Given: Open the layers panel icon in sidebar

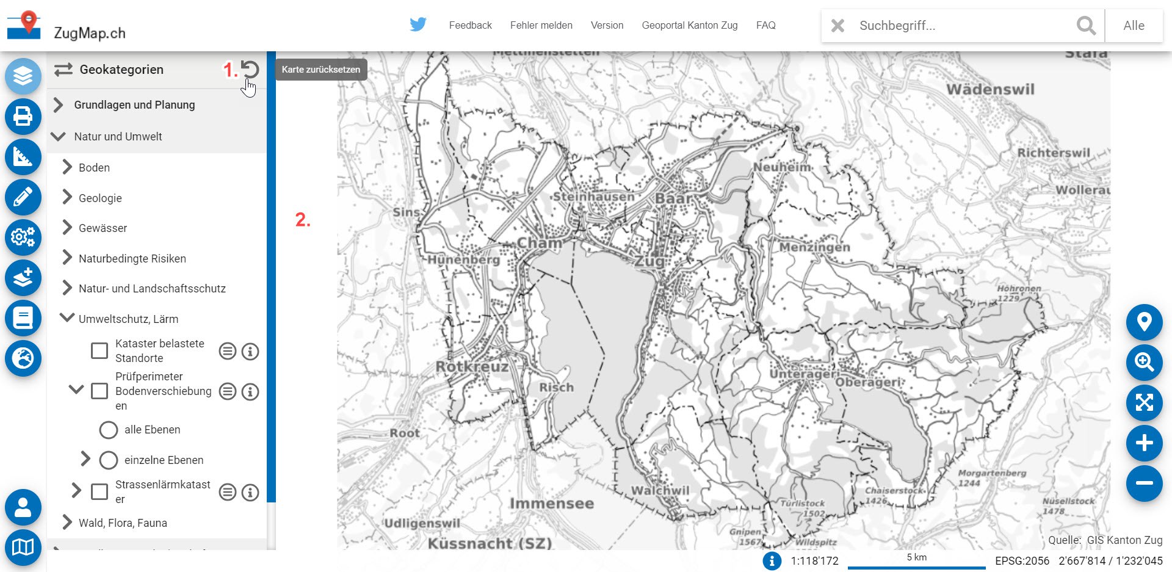Looking at the screenshot, I should click(23, 76).
